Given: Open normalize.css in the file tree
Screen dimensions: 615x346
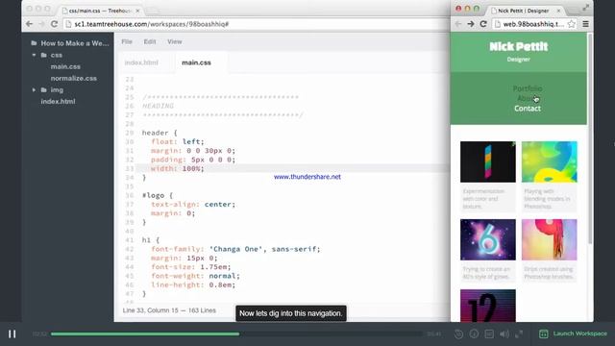Looking at the screenshot, I should [73, 78].
